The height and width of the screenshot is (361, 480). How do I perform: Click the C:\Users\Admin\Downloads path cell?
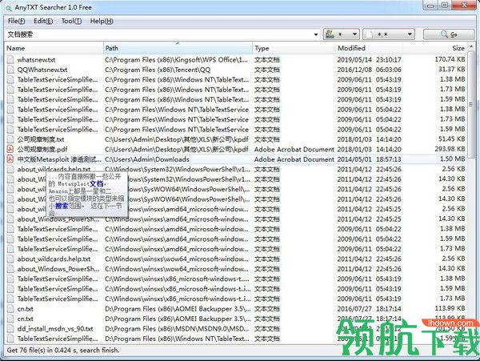[147, 159]
